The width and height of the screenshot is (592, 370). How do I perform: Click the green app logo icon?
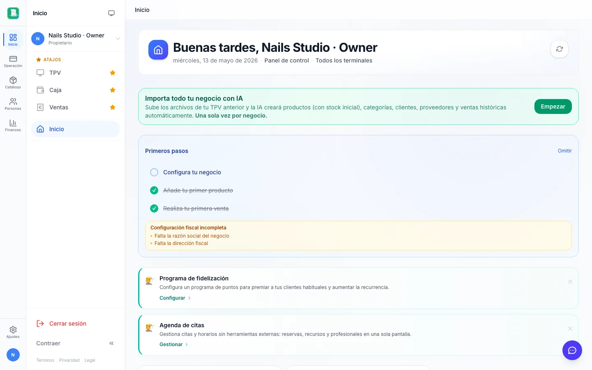pos(13,13)
